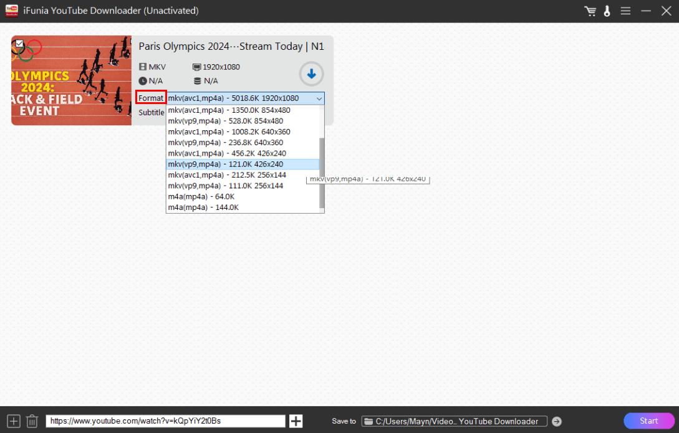The width and height of the screenshot is (679, 433).
Task: Open the hamburger menu in title bar
Action: tap(625, 11)
